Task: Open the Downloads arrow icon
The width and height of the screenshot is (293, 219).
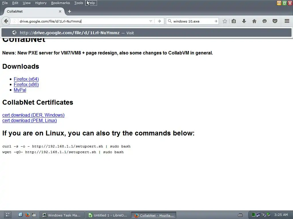Action: (x=244, y=21)
